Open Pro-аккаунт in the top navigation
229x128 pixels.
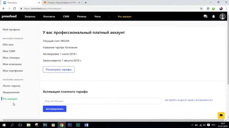[x=125, y=17]
